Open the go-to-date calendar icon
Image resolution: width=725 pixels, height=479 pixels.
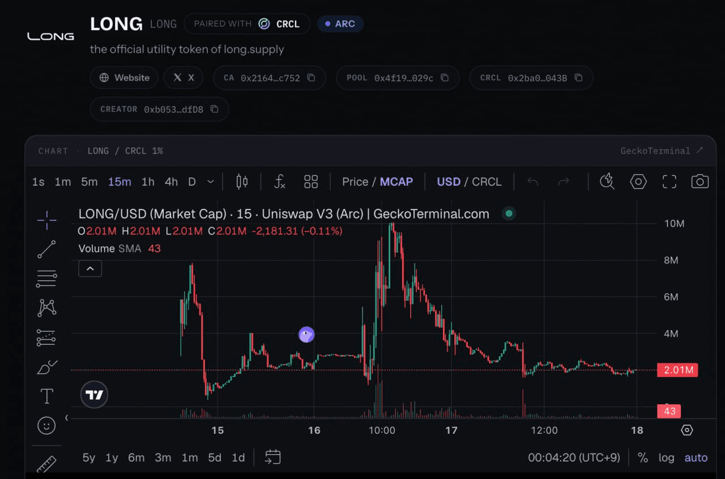coord(273,457)
